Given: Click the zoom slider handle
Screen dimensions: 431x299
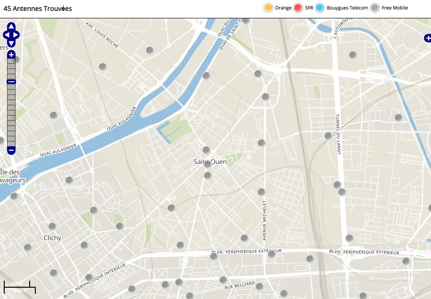Looking at the screenshot, I should pyautogui.click(x=11, y=82).
